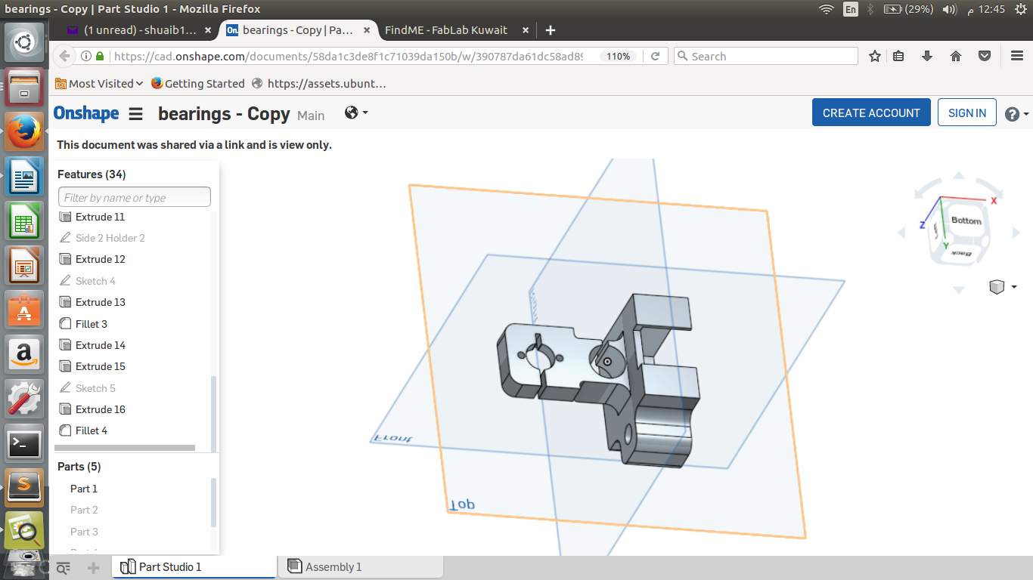Bookmark this page with the star
1033x580 pixels.
coord(875,56)
